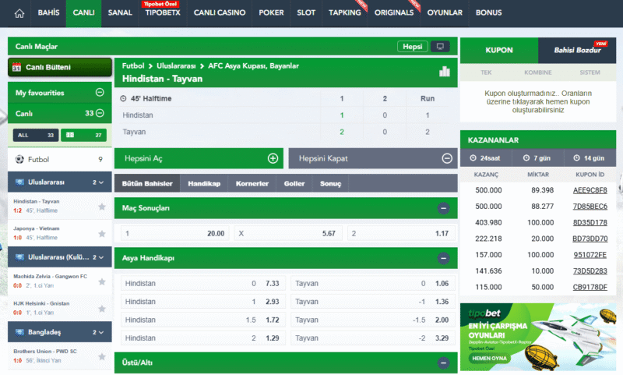Bet on away win odds 1.17
Viewport: 623px width, 375px height.
(x=401, y=233)
